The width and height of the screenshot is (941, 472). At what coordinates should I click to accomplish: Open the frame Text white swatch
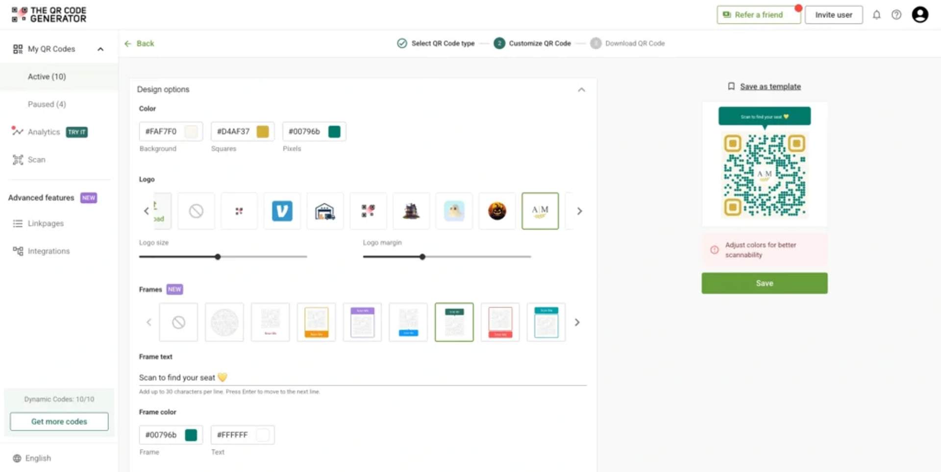[263, 435]
